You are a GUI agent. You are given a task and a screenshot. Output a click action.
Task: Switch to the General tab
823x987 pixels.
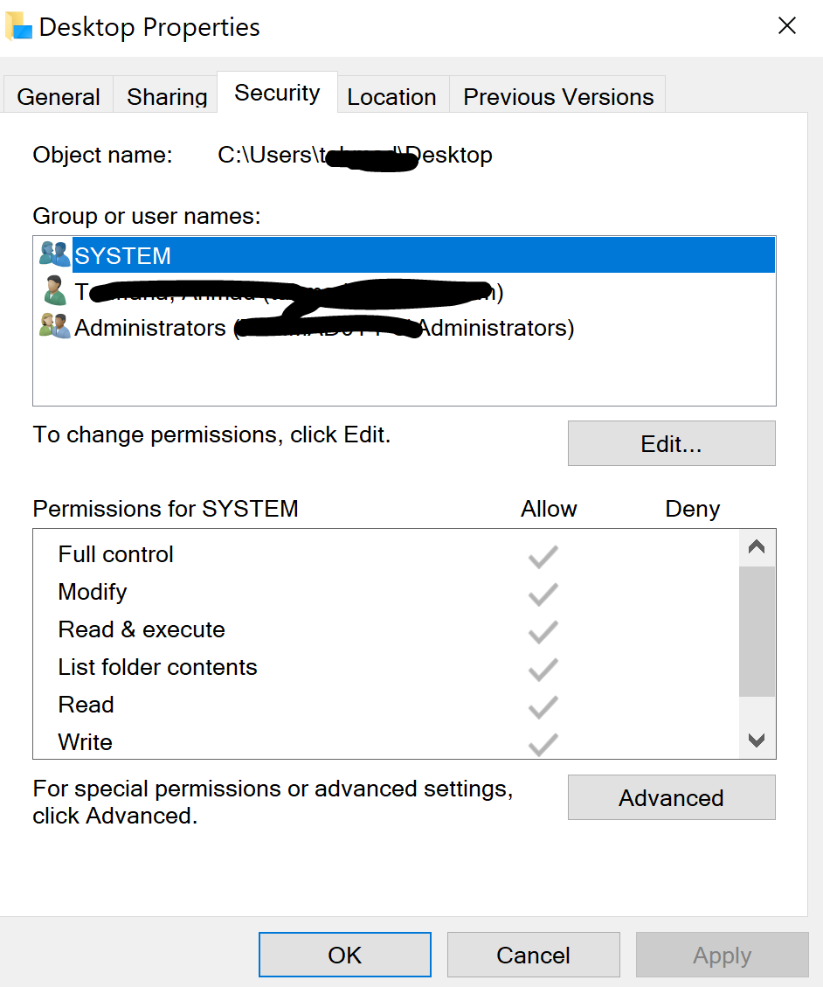[x=59, y=96]
